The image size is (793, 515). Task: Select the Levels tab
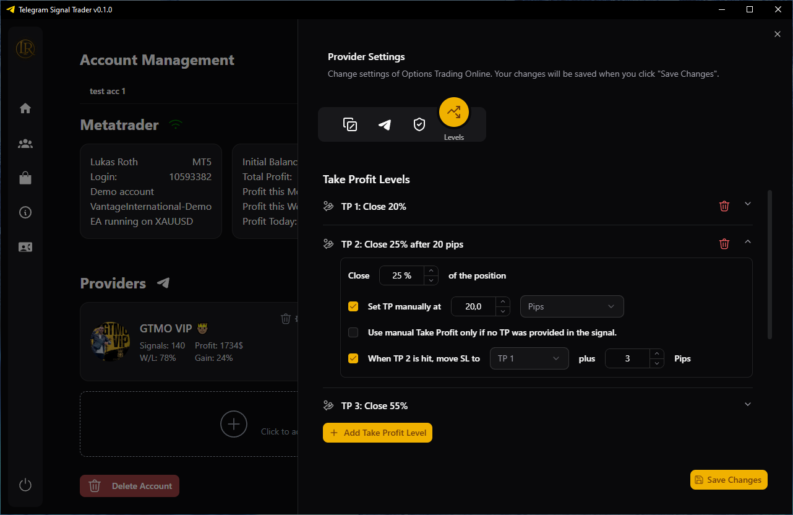tap(454, 113)
